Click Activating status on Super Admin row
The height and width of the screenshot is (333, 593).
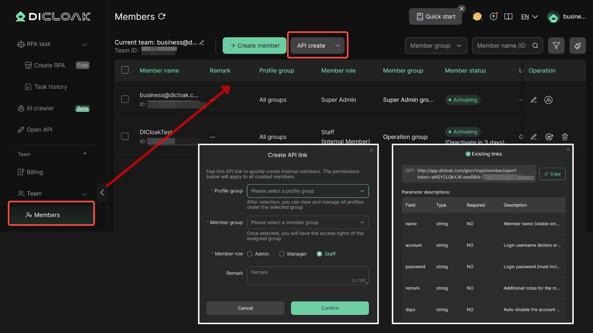click(x=463, y=100)
